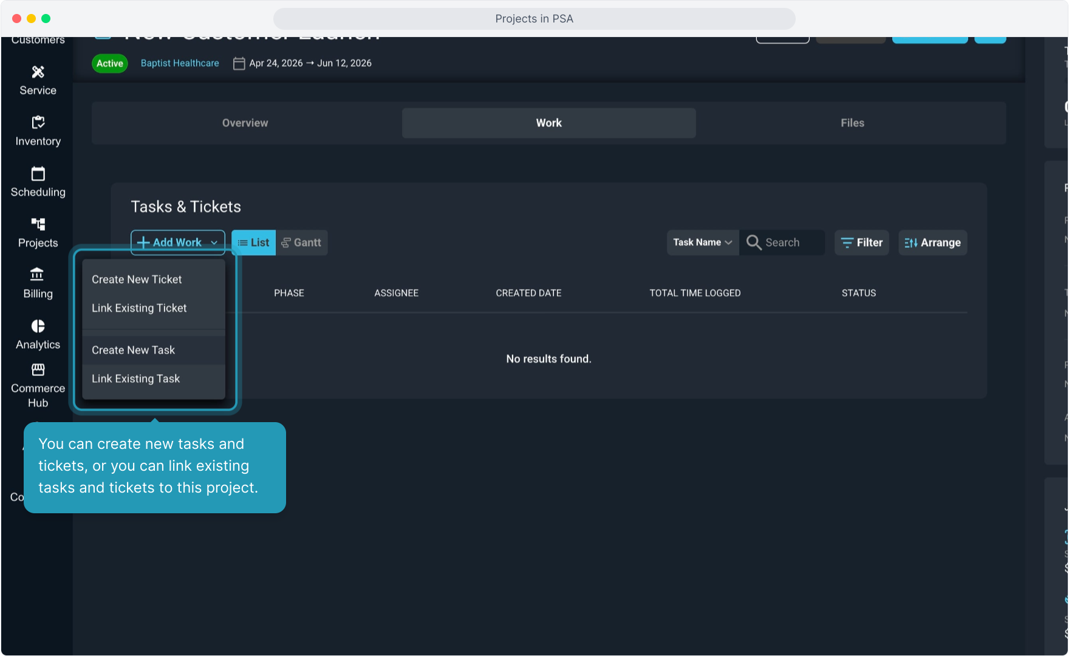The height and width of the screenshot is (656, 1069).
Task: Open the Analytics pie chart icon
Action: pos(38,326)
